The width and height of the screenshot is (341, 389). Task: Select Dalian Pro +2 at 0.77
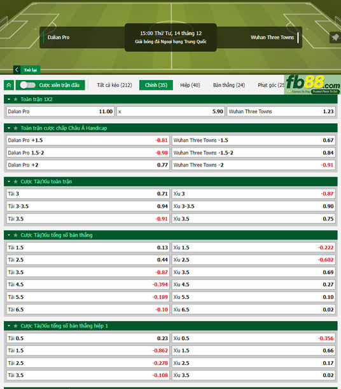(x=88, y=165)
